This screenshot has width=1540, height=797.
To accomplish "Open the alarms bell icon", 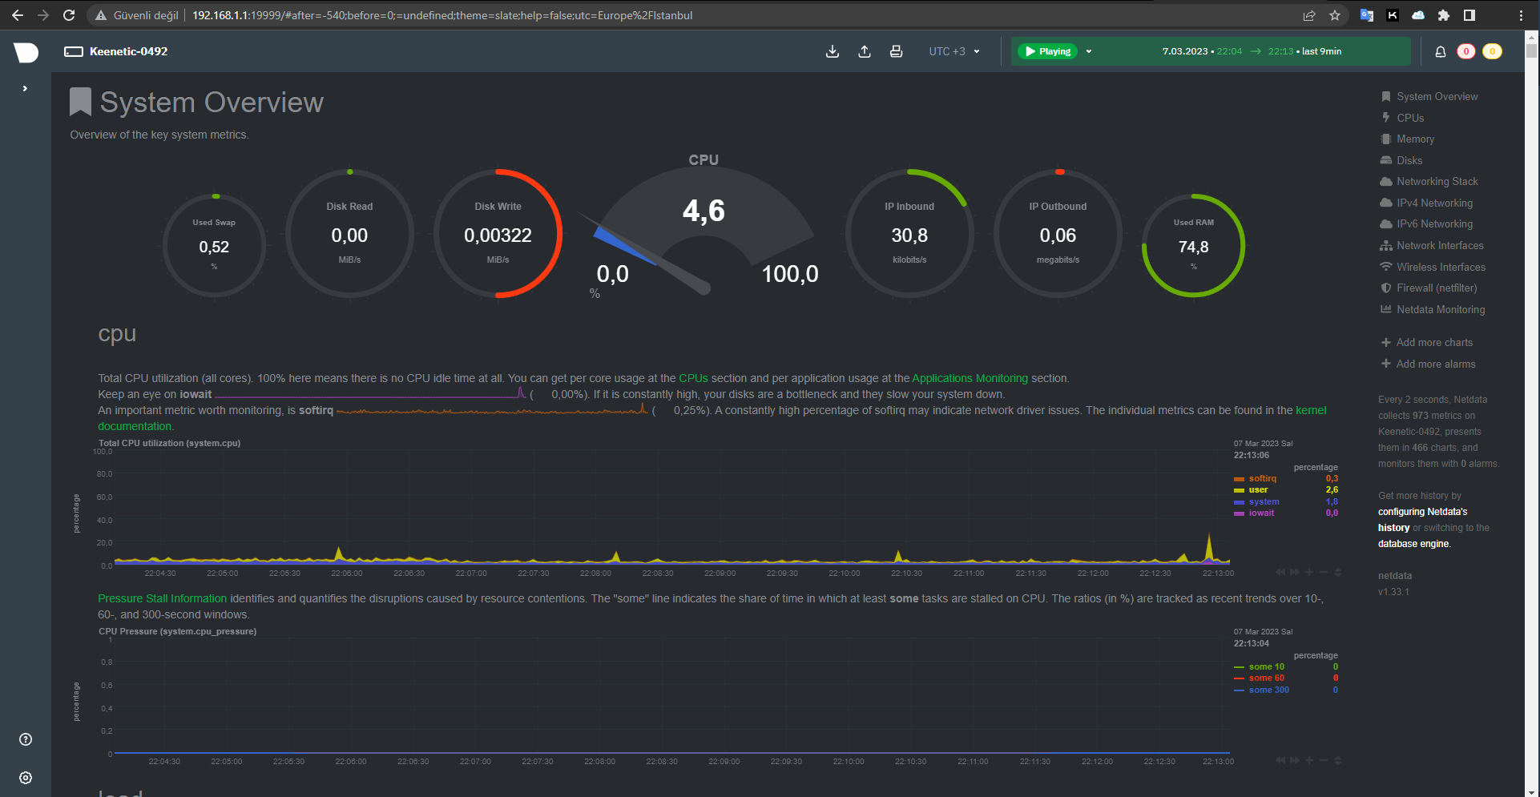I will (1440, 51).
